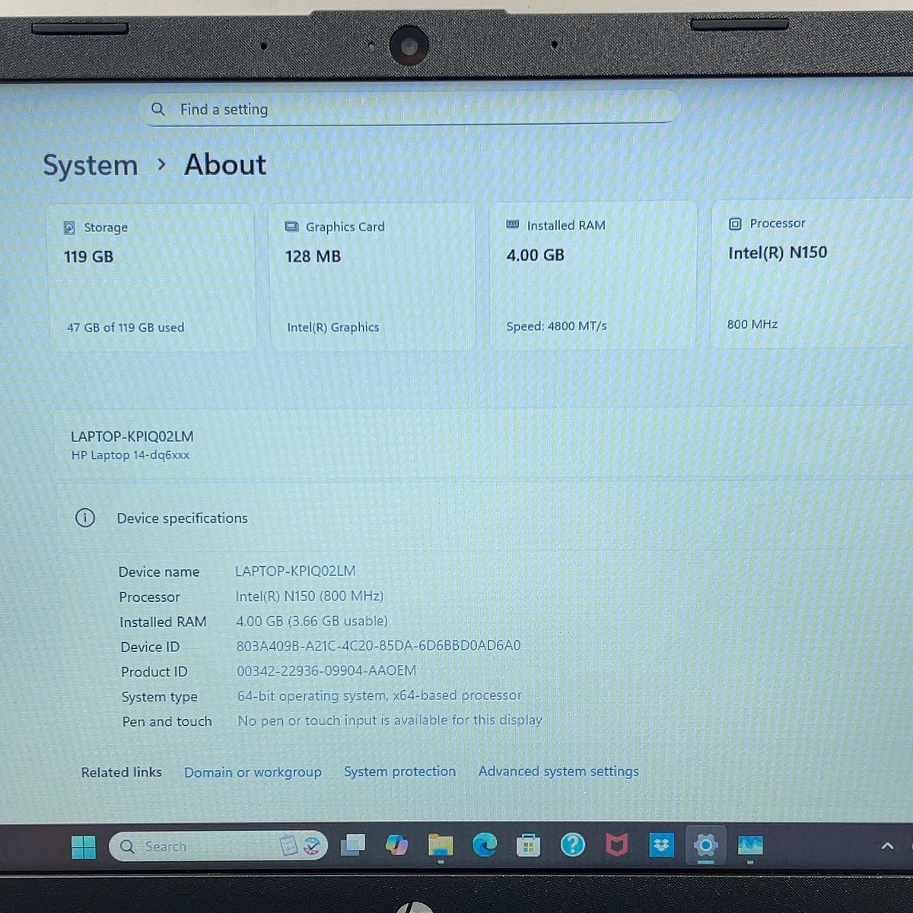Click the About page heading
The width and height of the screenshot is (913, 913).
click(225, 164)
